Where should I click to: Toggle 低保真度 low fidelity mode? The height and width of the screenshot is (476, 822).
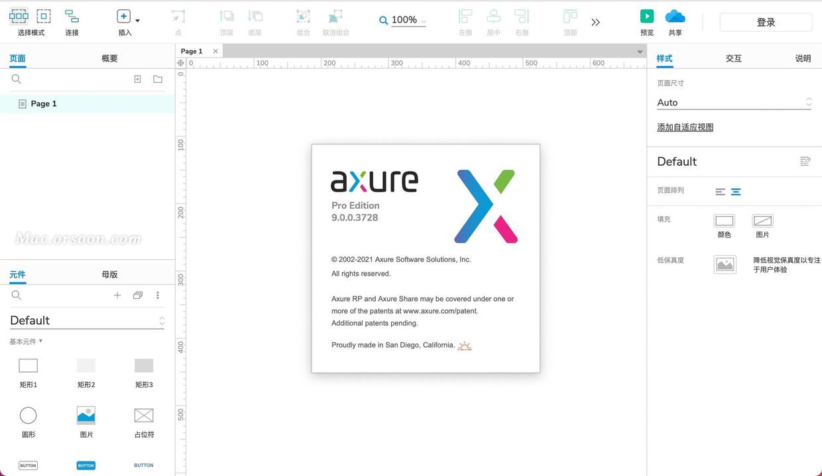[x=725, y=265]
